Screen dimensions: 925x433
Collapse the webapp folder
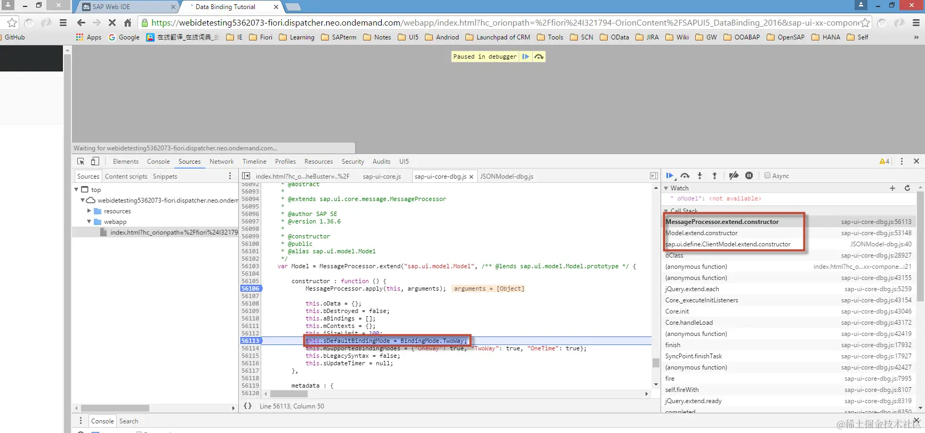tap(89, 222)
